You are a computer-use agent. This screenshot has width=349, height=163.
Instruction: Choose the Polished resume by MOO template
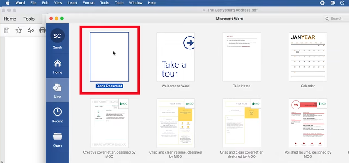tap(308, 123)
